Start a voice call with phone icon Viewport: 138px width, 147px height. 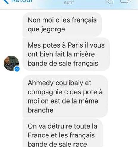109,2
